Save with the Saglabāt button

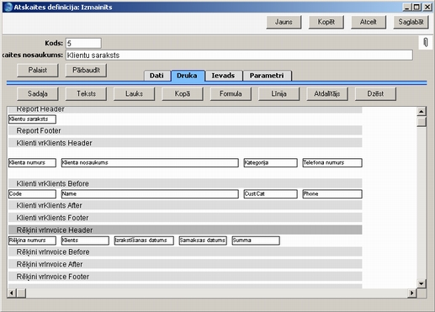(411, 22)
